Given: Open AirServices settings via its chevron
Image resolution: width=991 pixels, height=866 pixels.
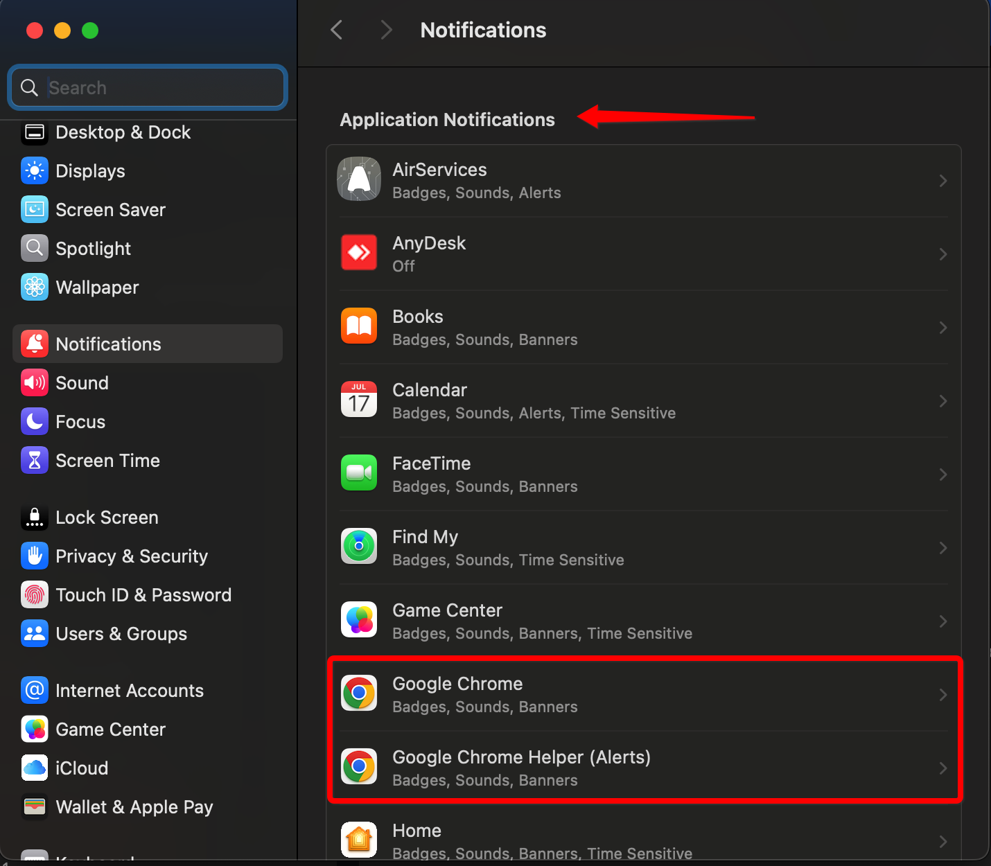Looking at the screenshot, I should pyautogui.click(x=943, y=181).
